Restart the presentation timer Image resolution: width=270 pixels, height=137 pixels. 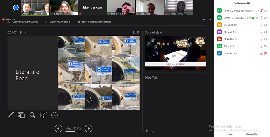26,33
